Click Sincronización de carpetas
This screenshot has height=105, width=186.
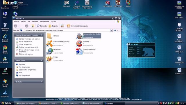78,26
